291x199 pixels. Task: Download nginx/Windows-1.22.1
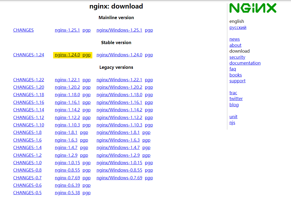coord(119,80)
